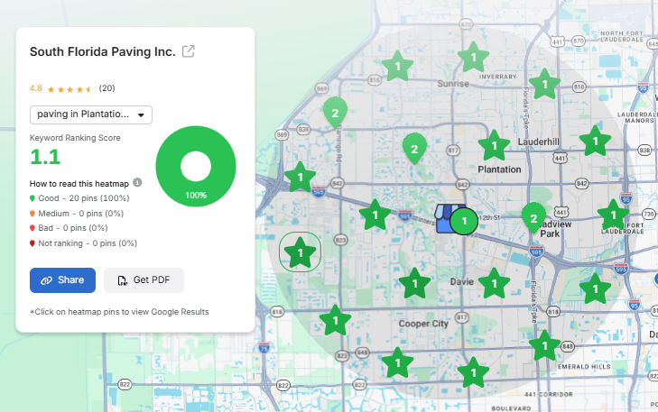Click the info icon next to 'How to read this heatmap'
658x412 pixels.
click(x=137, y=183)
